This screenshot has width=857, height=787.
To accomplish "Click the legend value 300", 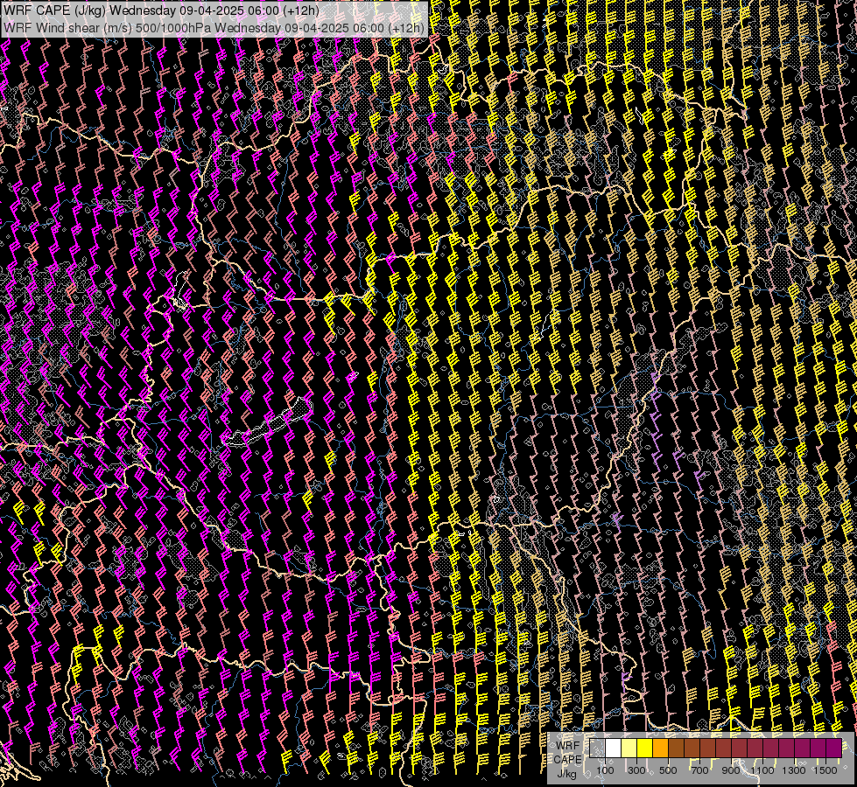I will point(636,770).
